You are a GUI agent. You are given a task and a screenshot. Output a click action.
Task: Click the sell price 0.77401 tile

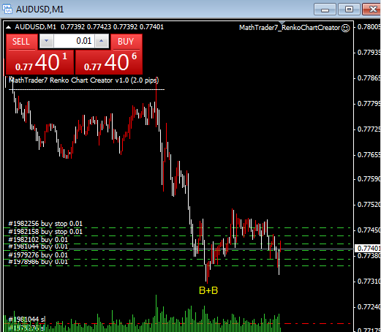pyautogui.click(x=40, y=62)
